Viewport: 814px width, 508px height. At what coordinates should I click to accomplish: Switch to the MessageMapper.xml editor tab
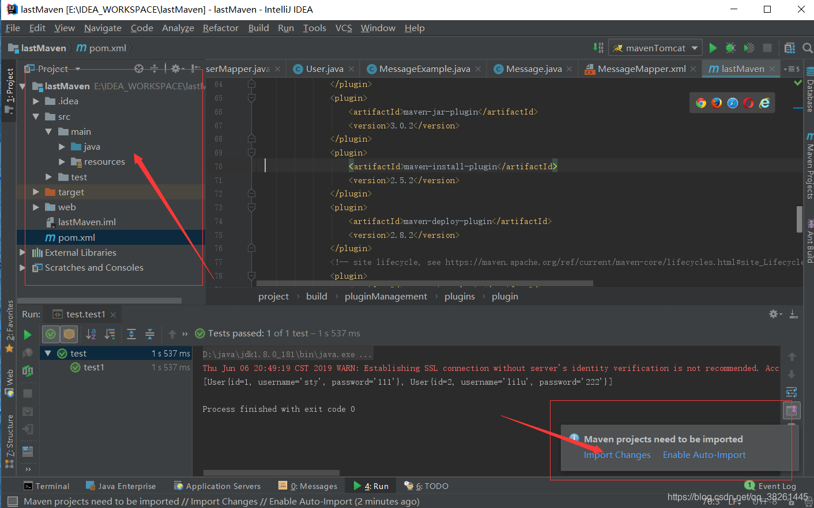pos(641,69)
